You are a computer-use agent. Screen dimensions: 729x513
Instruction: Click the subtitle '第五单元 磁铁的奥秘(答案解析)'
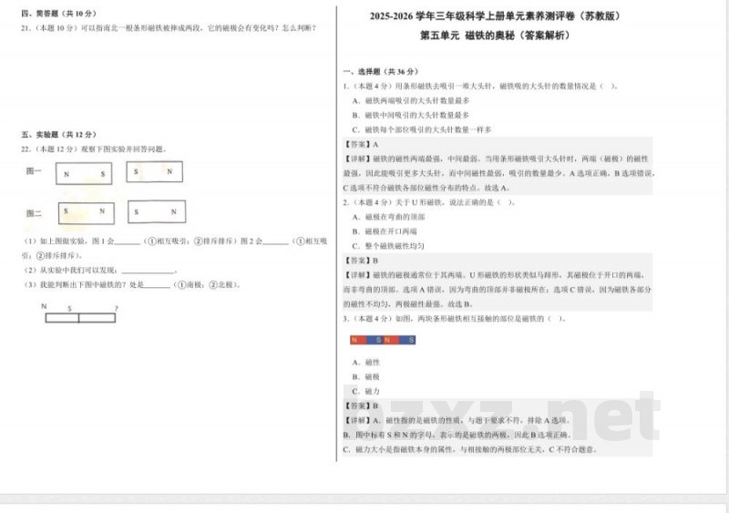tap(495, 36)
